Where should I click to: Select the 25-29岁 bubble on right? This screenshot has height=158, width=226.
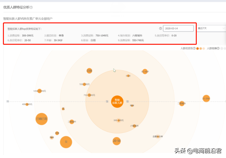click(x=206, y=99)
